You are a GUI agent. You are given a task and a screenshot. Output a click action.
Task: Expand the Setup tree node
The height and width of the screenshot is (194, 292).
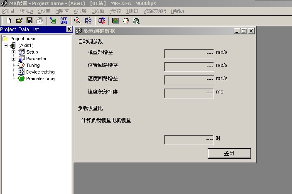click(13, 52)
